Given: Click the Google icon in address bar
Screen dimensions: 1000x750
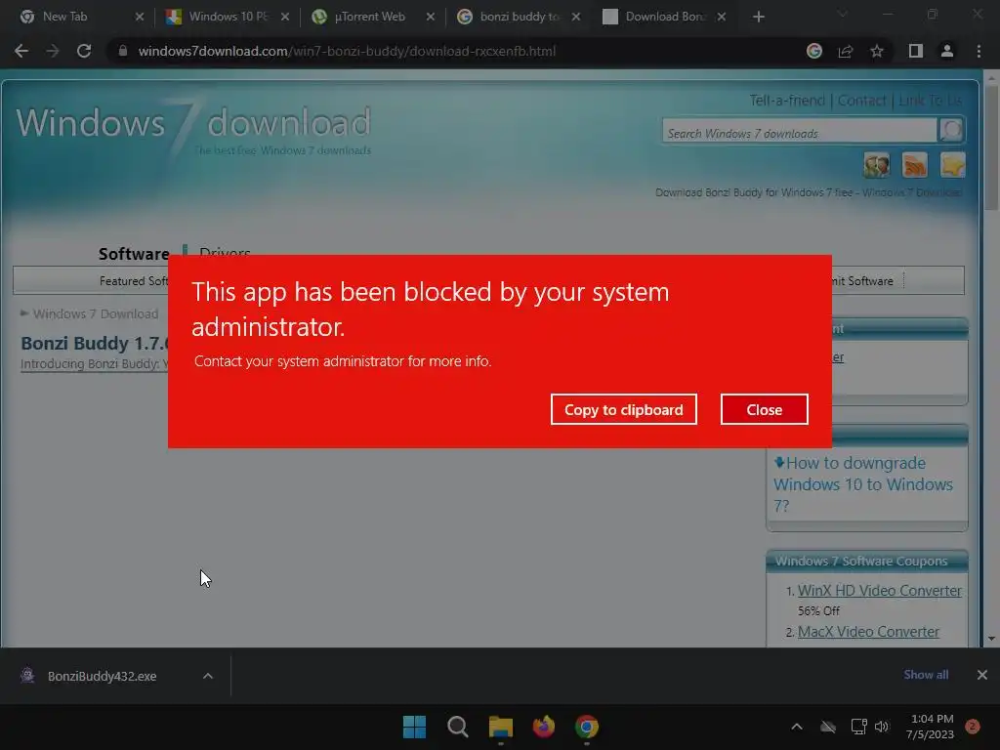Looking at the screenshot, I should point(813,51).
